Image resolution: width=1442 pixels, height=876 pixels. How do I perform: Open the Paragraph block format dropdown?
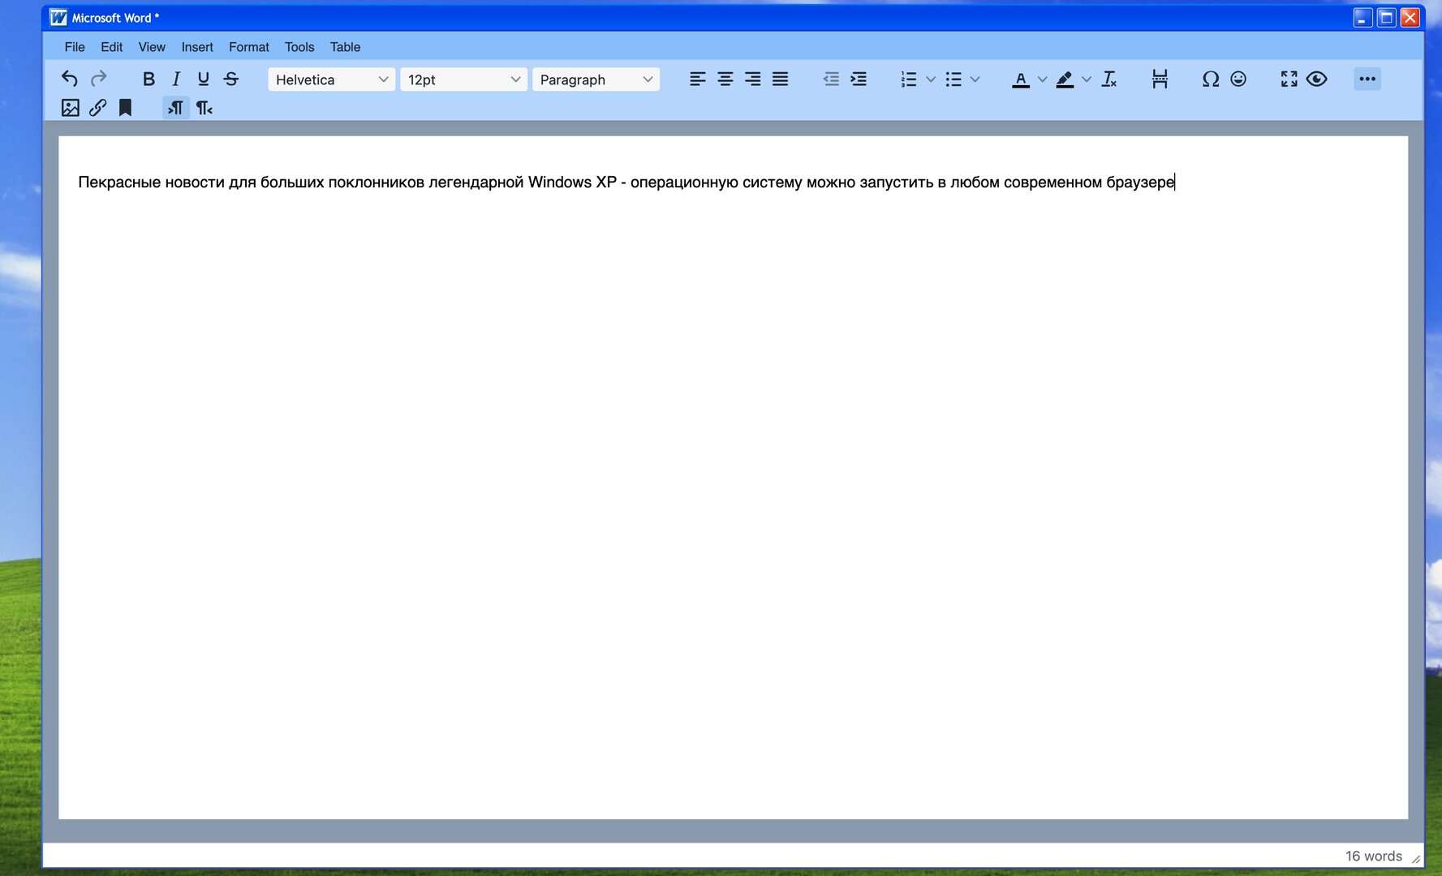(x=596, y=79)
